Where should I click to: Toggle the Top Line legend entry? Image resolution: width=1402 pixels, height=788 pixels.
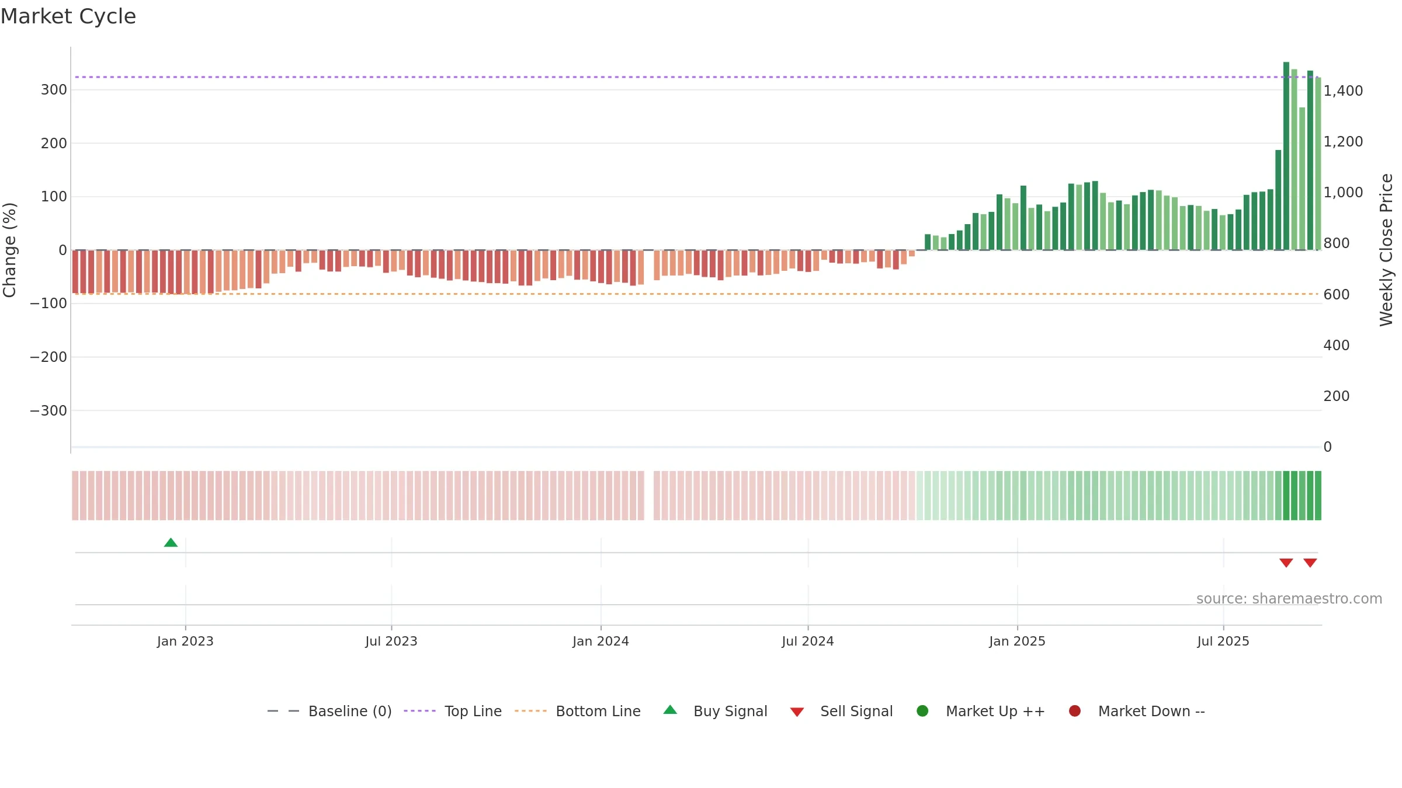(453, 711)
